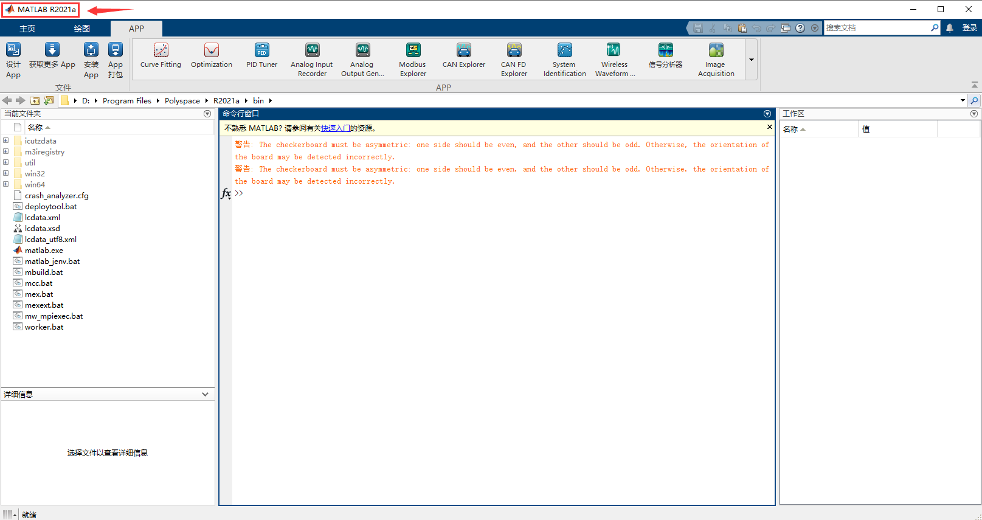Screen dimensions: 982x520
Task: Click the 快速入门 link
Action: (x=335, y=128)
